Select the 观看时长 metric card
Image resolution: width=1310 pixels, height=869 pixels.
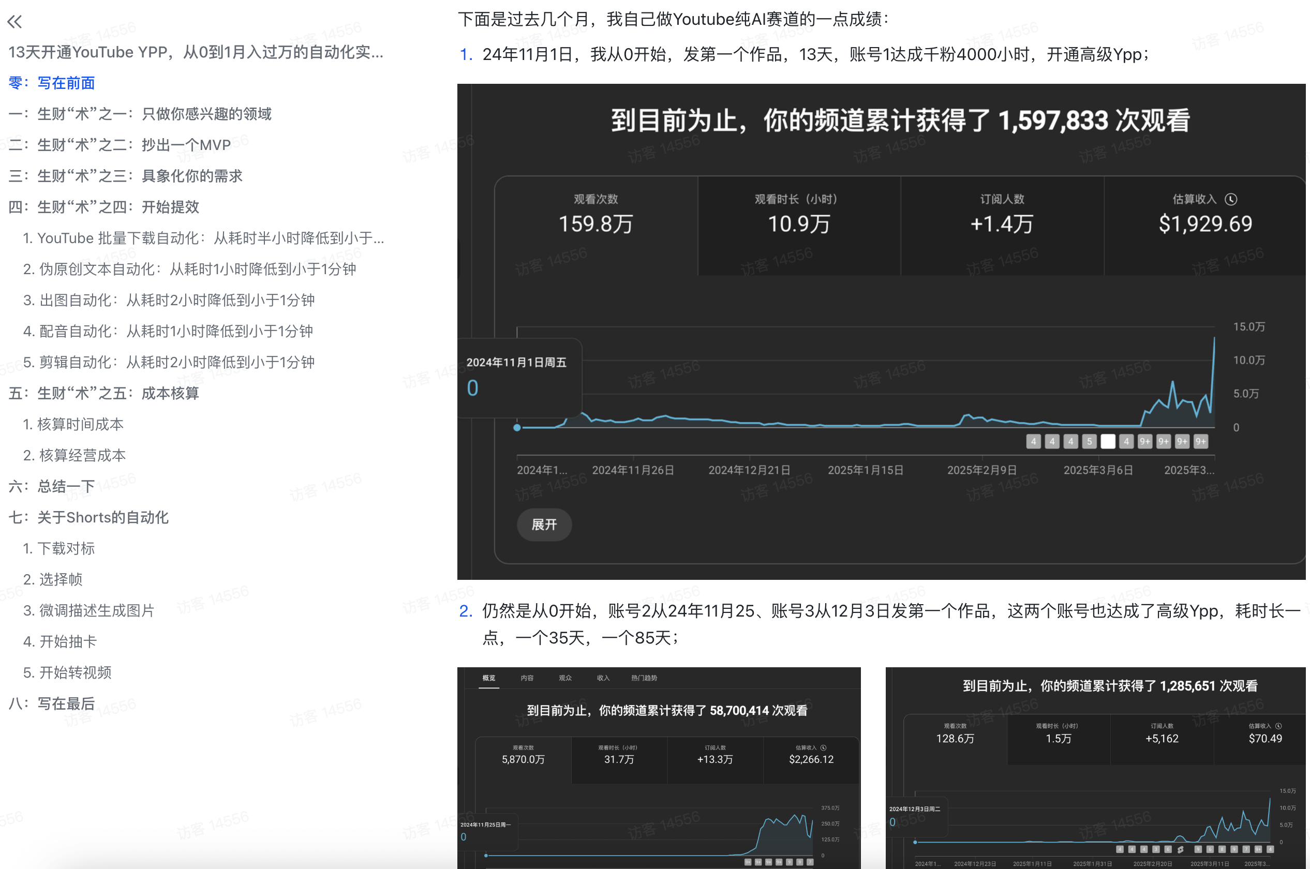pyautogui.click(x=798, y=224)
